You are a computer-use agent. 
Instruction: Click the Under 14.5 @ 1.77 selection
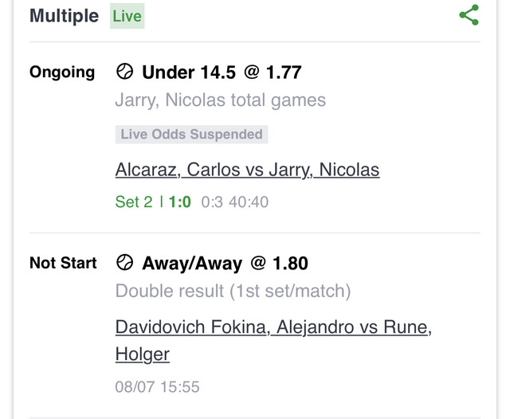coord(222,72)
